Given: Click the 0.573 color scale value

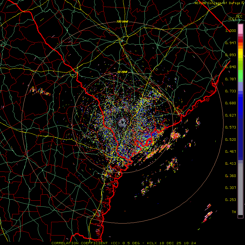Looking at the screenshot, I should [x=231, y=127].
